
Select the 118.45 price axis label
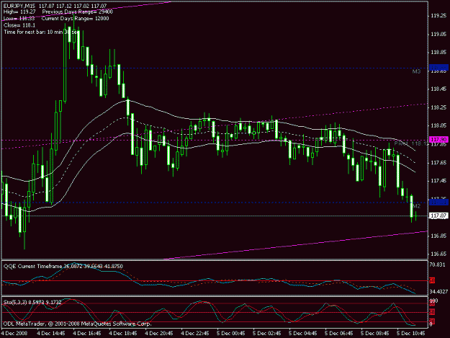438,89
